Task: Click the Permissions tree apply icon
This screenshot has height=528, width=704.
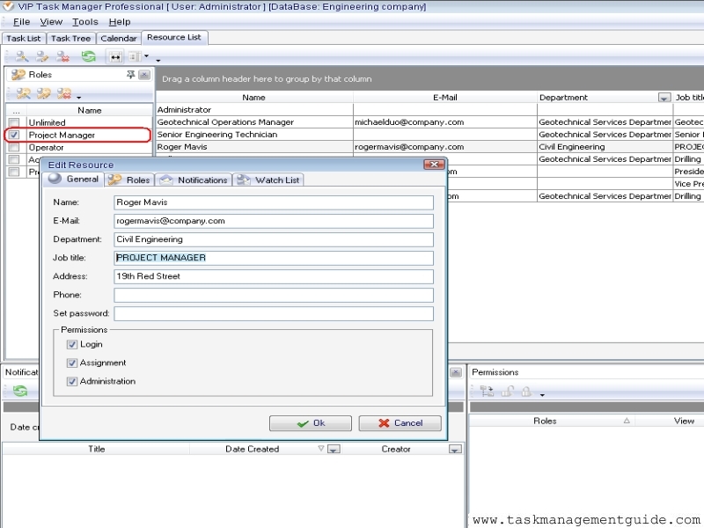Action: (x=487, y=392)
